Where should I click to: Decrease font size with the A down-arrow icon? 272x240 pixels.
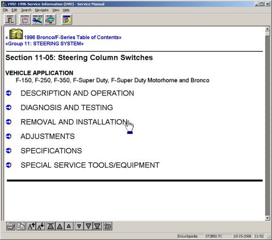pyautogui.click(x=41, y=226)
